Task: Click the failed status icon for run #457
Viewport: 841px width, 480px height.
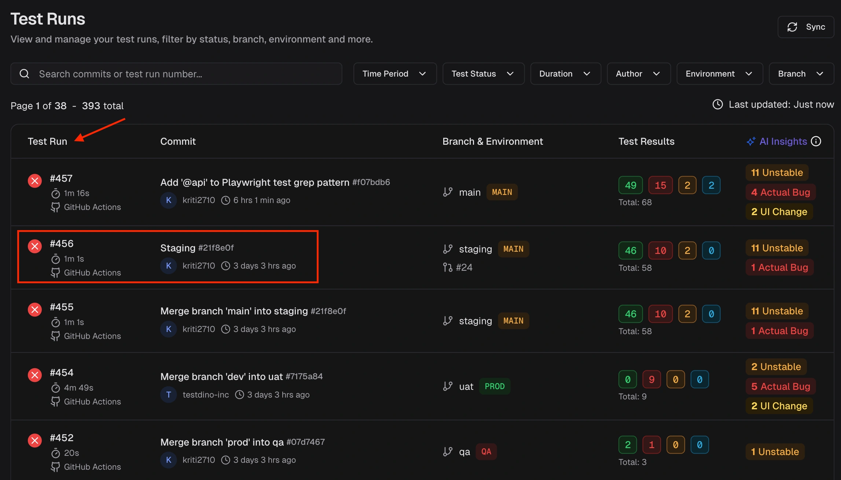Action: point(35,181)
